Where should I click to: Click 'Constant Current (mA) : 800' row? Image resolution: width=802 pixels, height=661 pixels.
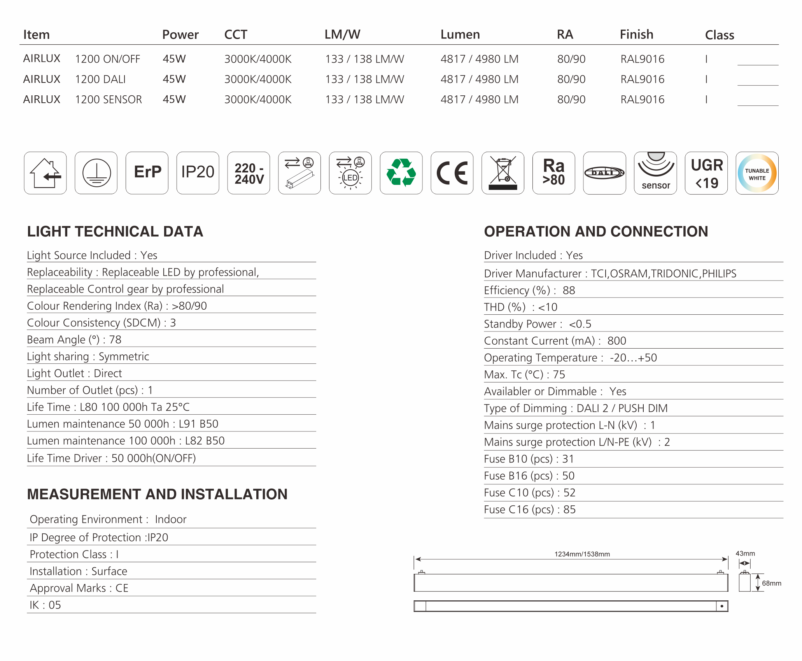tap(633, 341)
